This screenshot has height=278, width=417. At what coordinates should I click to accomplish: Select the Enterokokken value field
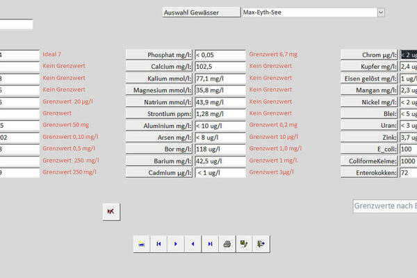[x=408, y=172]
